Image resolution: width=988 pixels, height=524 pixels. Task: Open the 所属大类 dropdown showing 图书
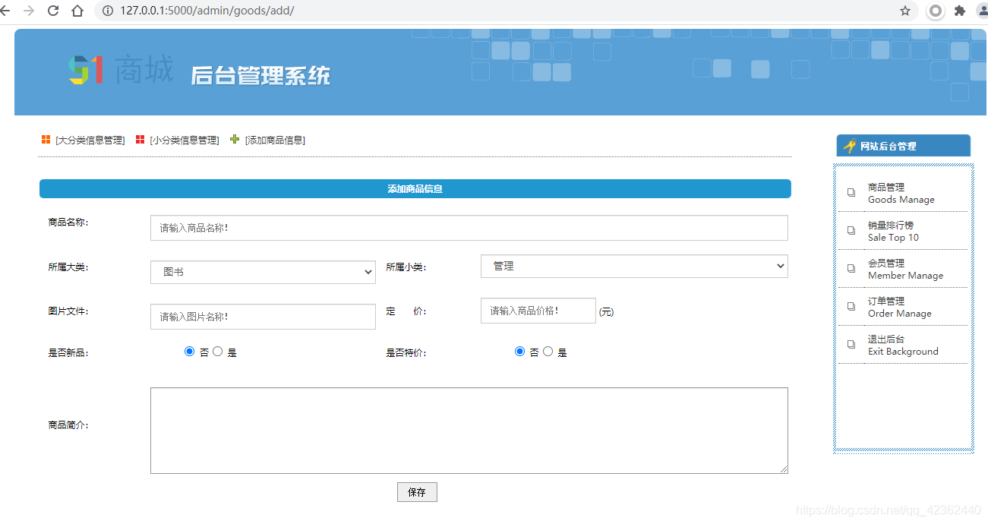263,272
